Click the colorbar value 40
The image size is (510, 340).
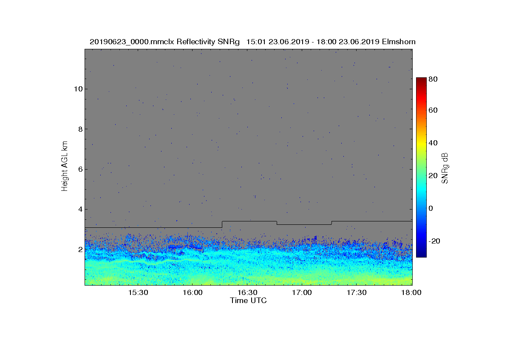click(433, 143)
